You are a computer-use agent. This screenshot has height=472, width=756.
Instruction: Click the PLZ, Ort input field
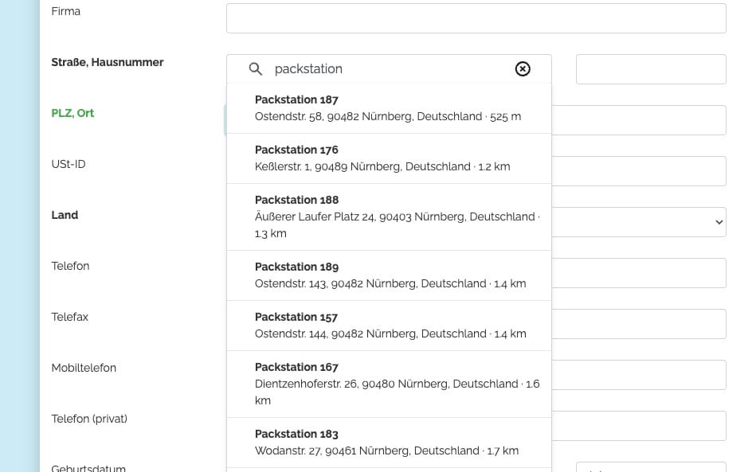[638, 120]
